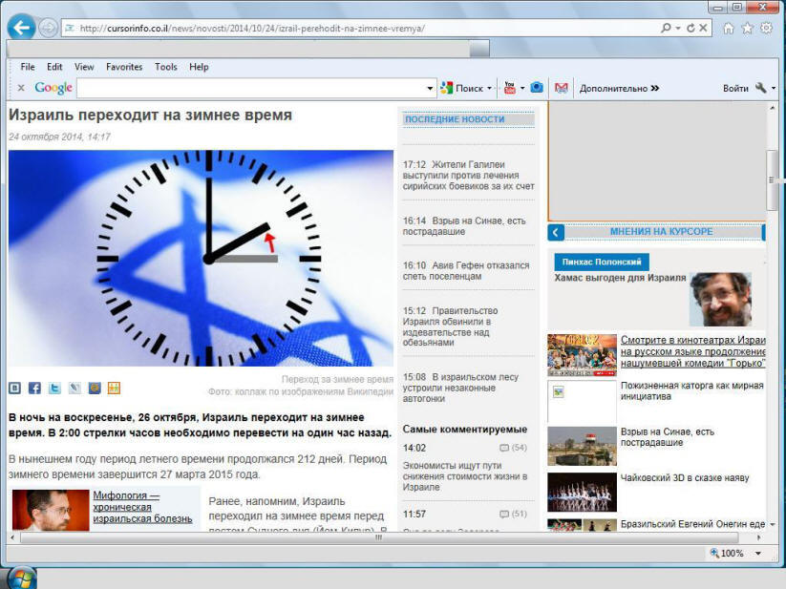Open 15:12 Правительство Израиля обвинили news item
This screenshot has width=786, height=589.
coord(450,326)
